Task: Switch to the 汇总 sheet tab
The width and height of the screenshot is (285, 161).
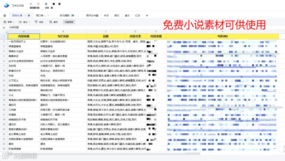Action: [137, 16]
